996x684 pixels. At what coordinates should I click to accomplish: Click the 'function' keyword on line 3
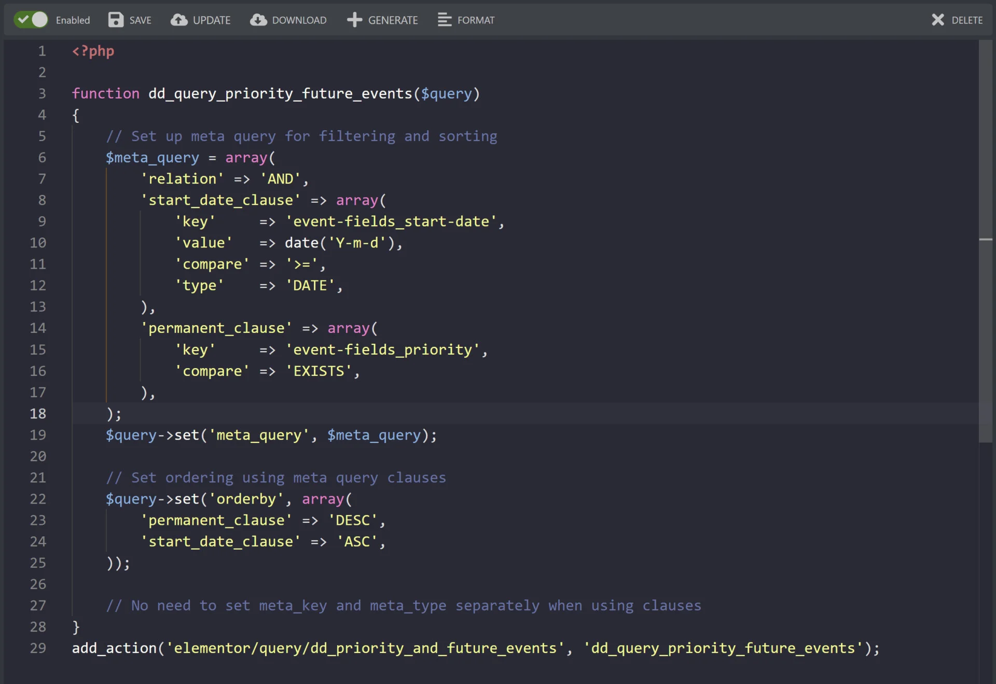click(106, 93)
